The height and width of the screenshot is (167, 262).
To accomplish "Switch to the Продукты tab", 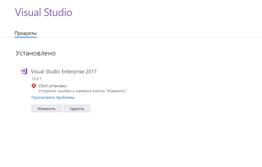I will (x=26, y=33).
